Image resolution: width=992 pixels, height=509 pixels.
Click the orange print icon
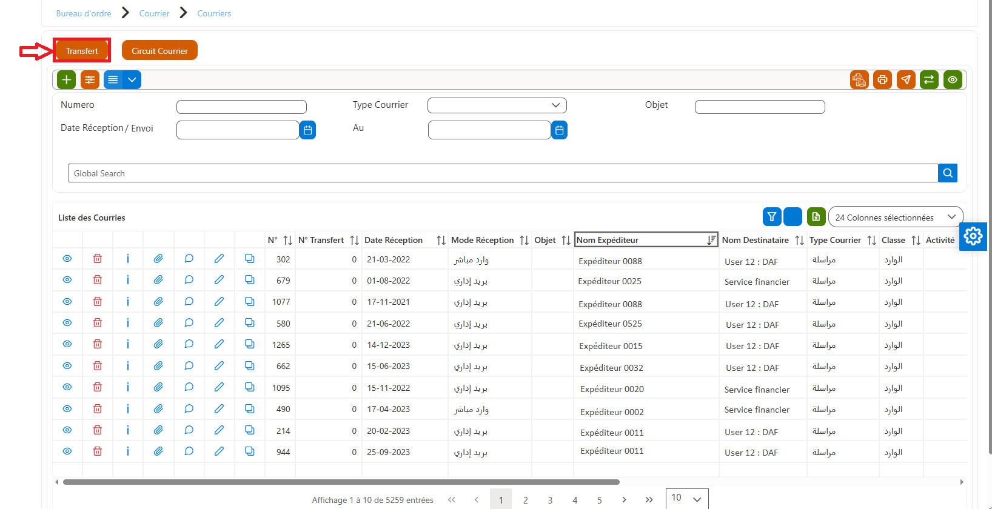pos(882,80)
